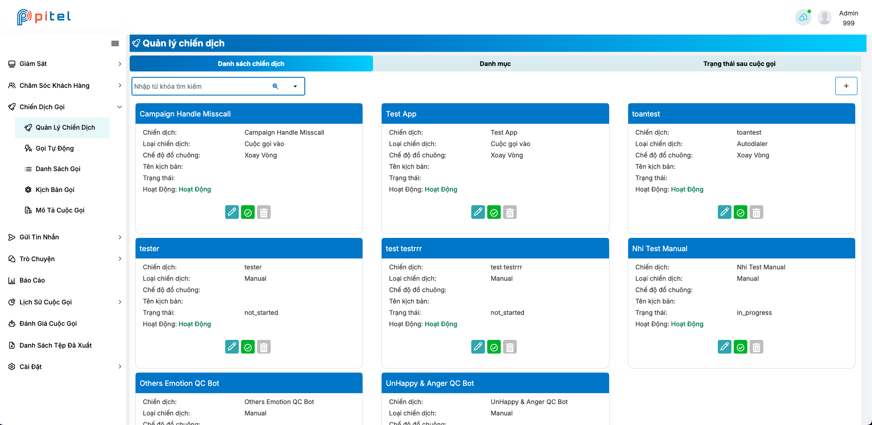The image size is (872, 425).
Task: Edit the Test App campaign
Action: (x=478, y=212)
